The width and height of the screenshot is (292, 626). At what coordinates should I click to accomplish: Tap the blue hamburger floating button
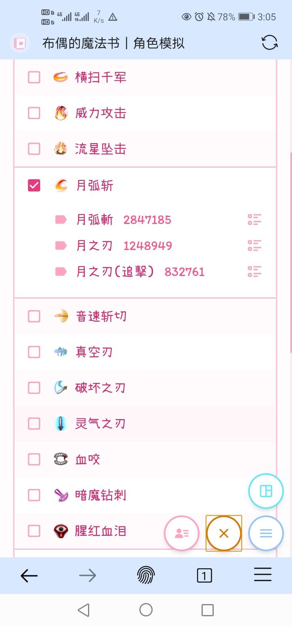click(x=266, y=533)
